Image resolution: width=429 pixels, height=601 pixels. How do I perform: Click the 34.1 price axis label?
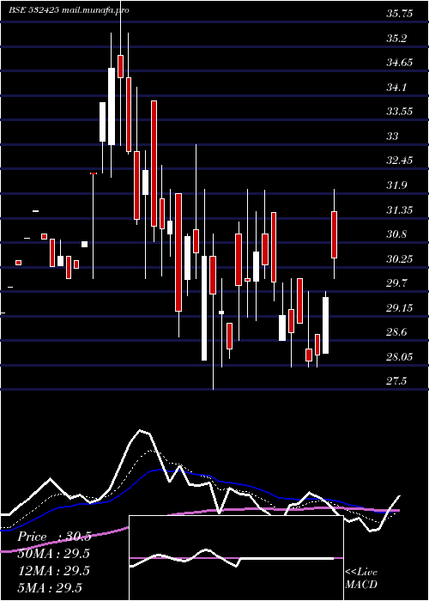click(x=397, y=88)
